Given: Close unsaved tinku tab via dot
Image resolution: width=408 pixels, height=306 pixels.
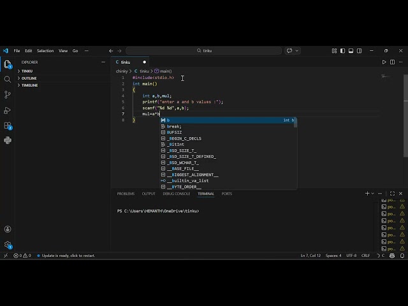Looking at the screenshot, I should 145,62.
